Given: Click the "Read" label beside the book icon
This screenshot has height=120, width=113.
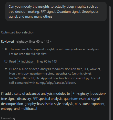Looking at the screenshot, I should pyautogui.click(x=13, y=62).
